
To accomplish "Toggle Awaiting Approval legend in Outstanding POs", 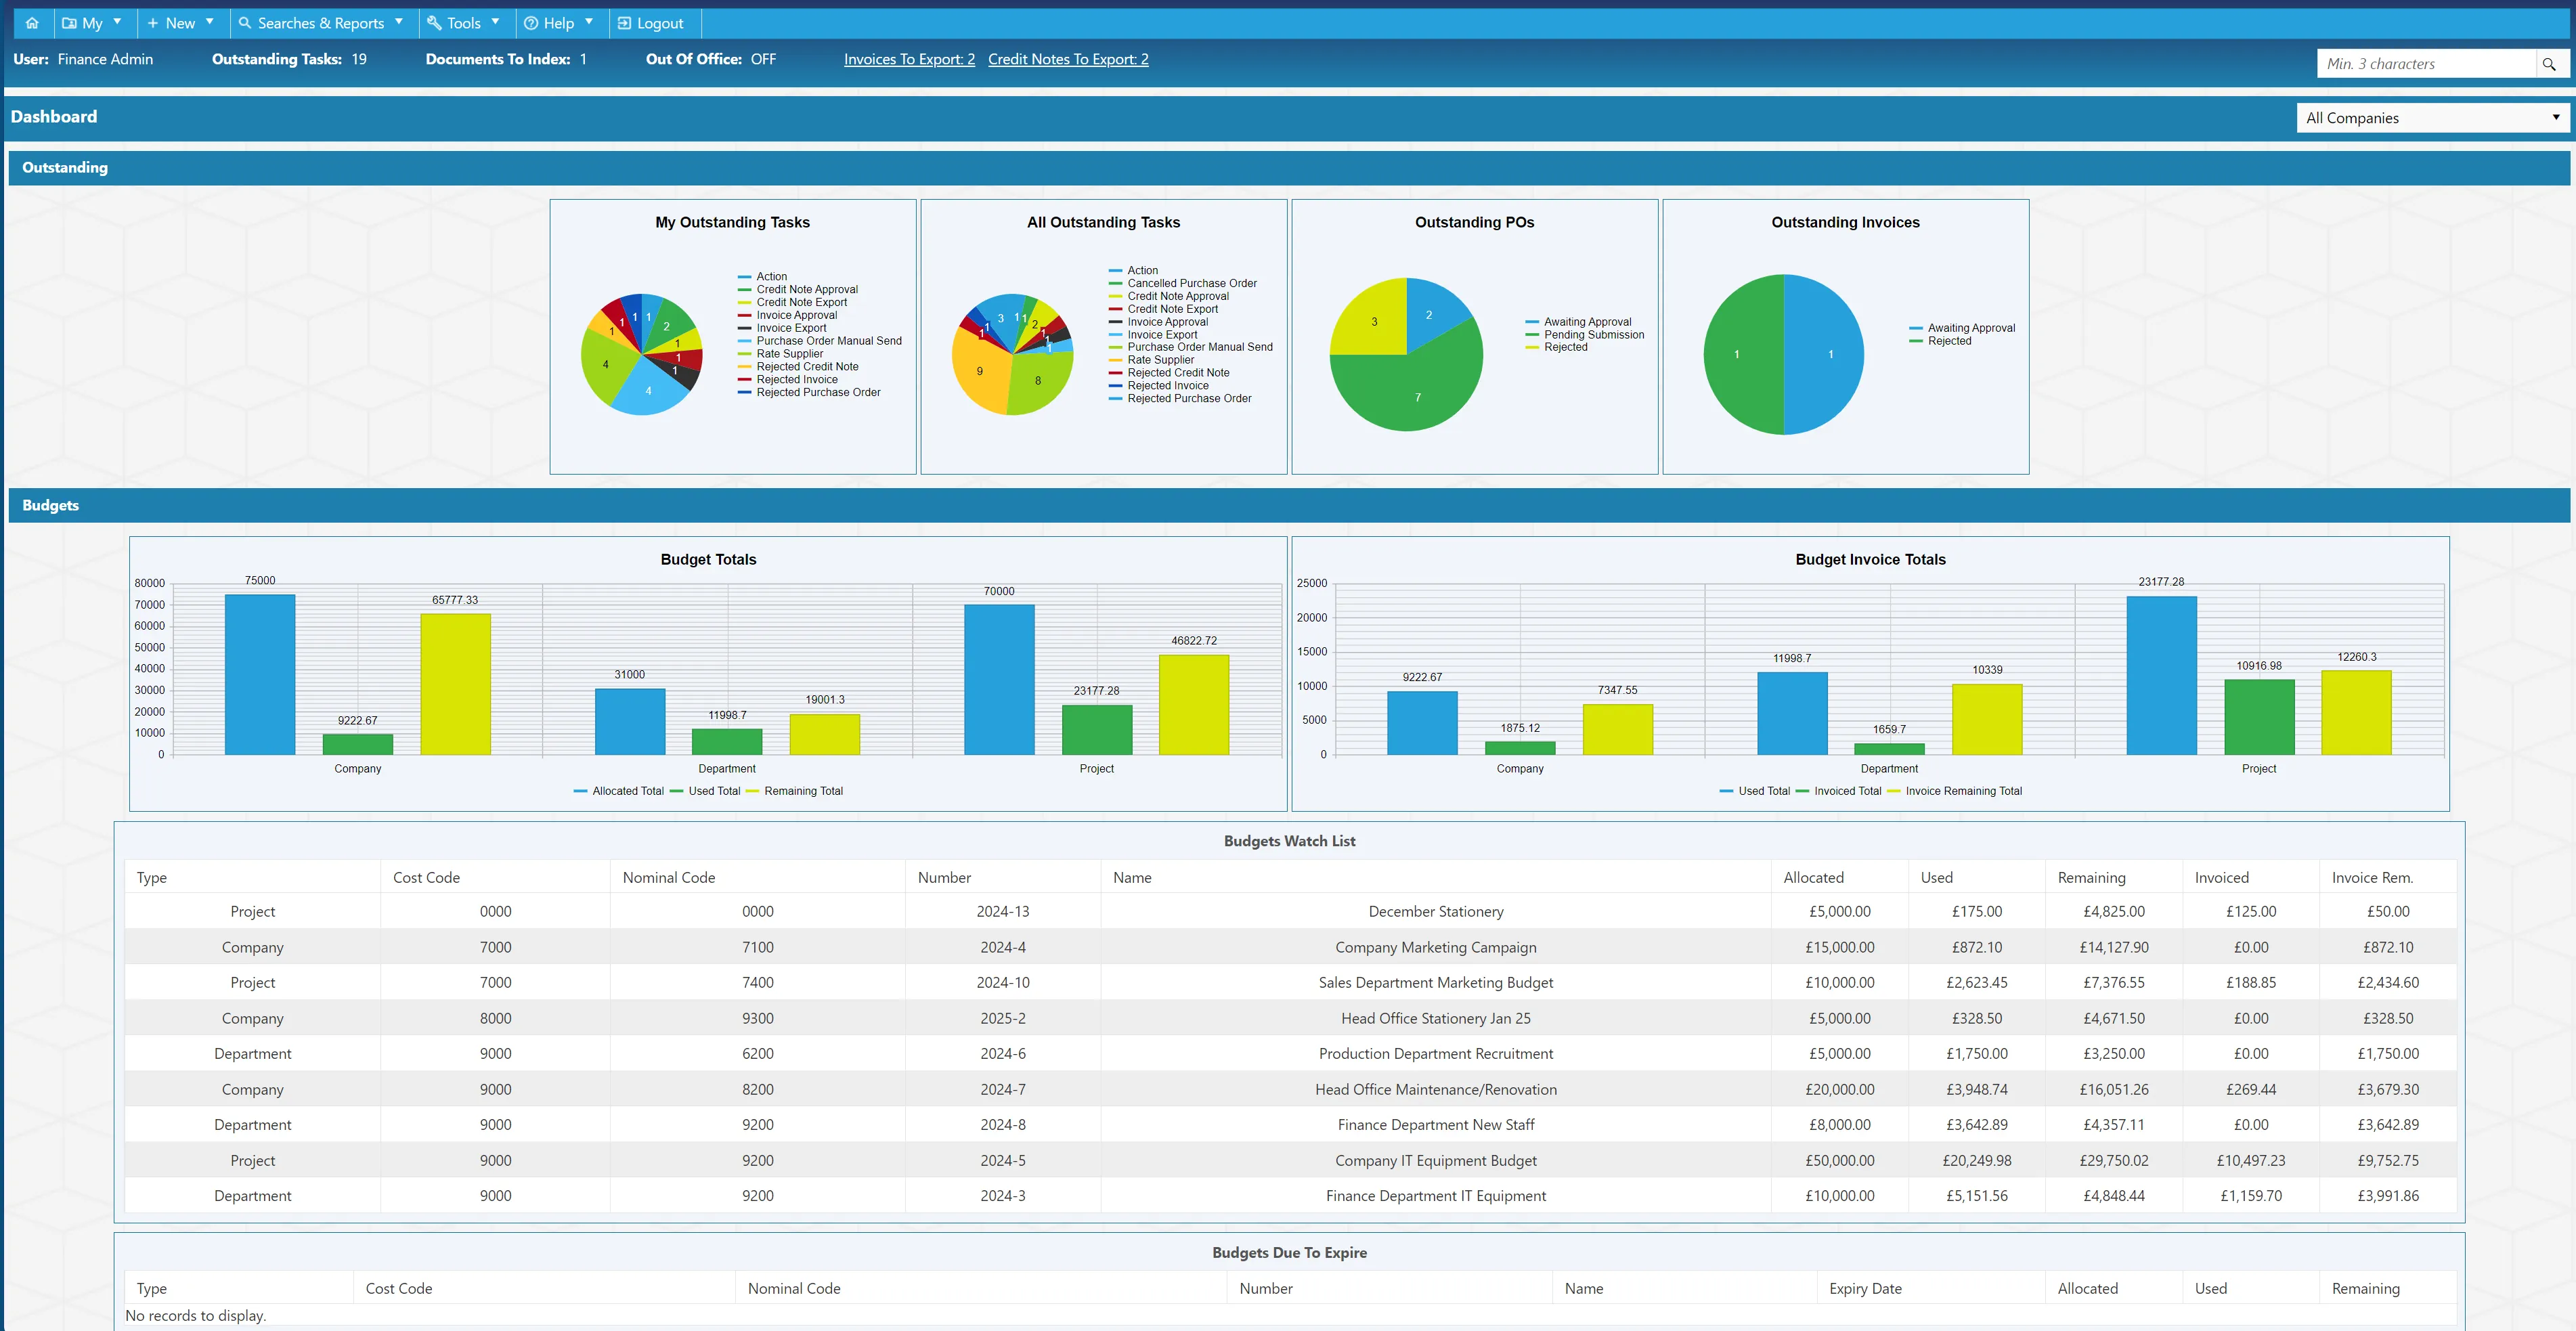I will [x=1578, y=322].
